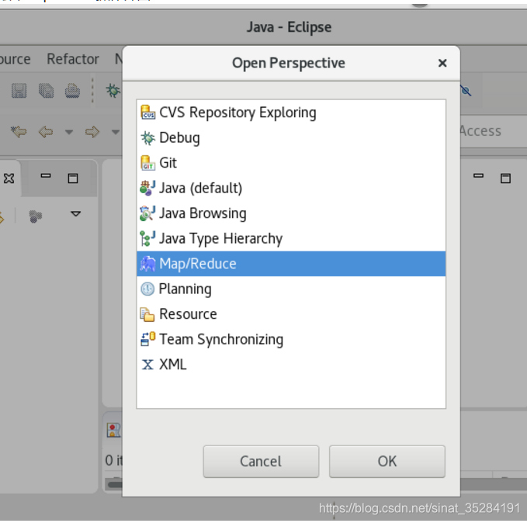Select the Debug perspective
This screenshot has width=527, height=523.
[291, 137]
